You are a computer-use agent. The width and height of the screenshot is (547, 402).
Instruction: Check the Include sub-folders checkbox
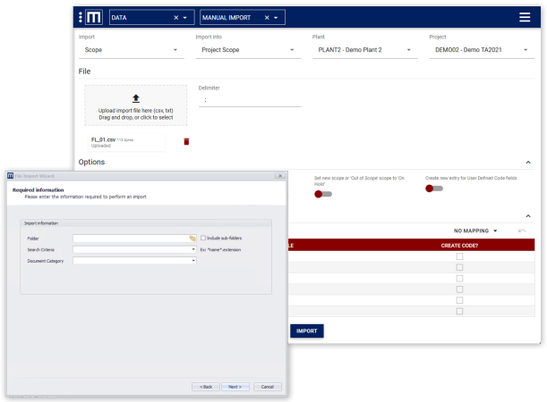[x=204, y=239]
